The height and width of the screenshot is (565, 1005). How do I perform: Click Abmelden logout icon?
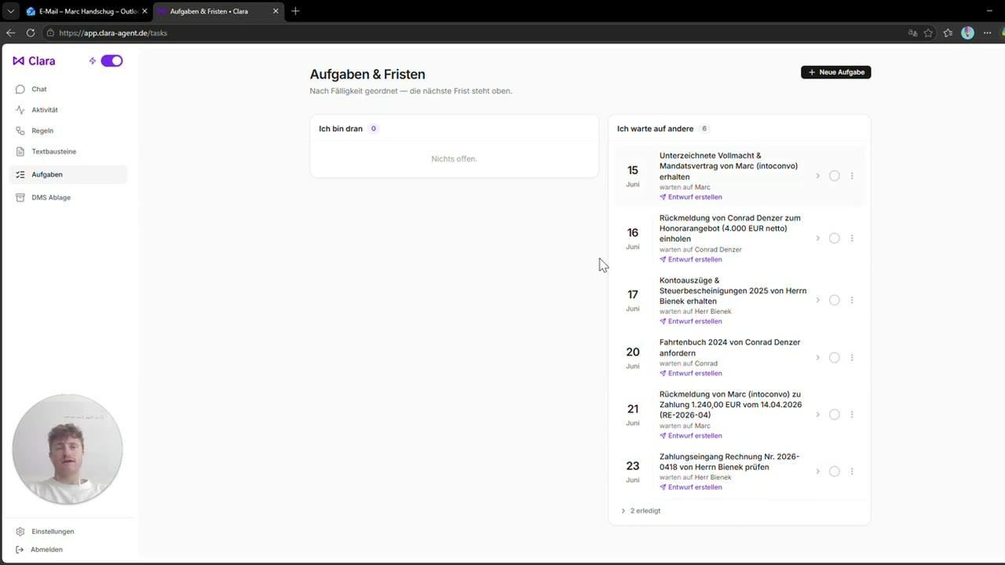20,549
